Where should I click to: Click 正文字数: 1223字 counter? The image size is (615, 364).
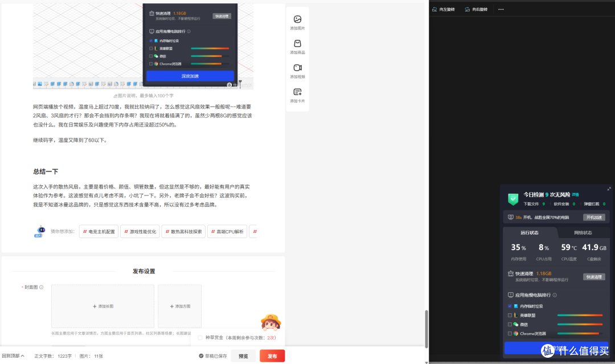[53, 356]
